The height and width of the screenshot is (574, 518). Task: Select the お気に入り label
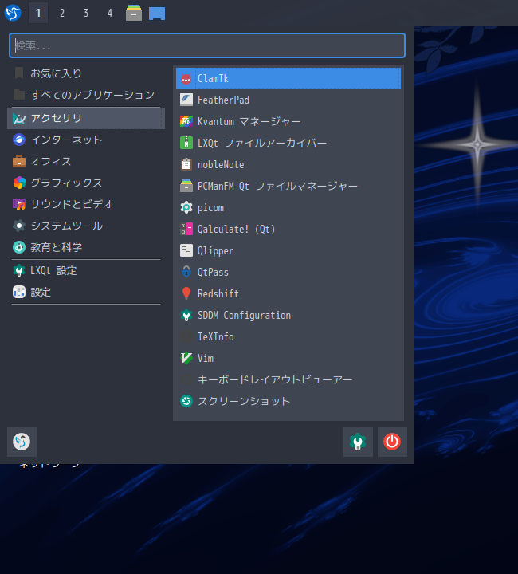(x=56, y=73)
